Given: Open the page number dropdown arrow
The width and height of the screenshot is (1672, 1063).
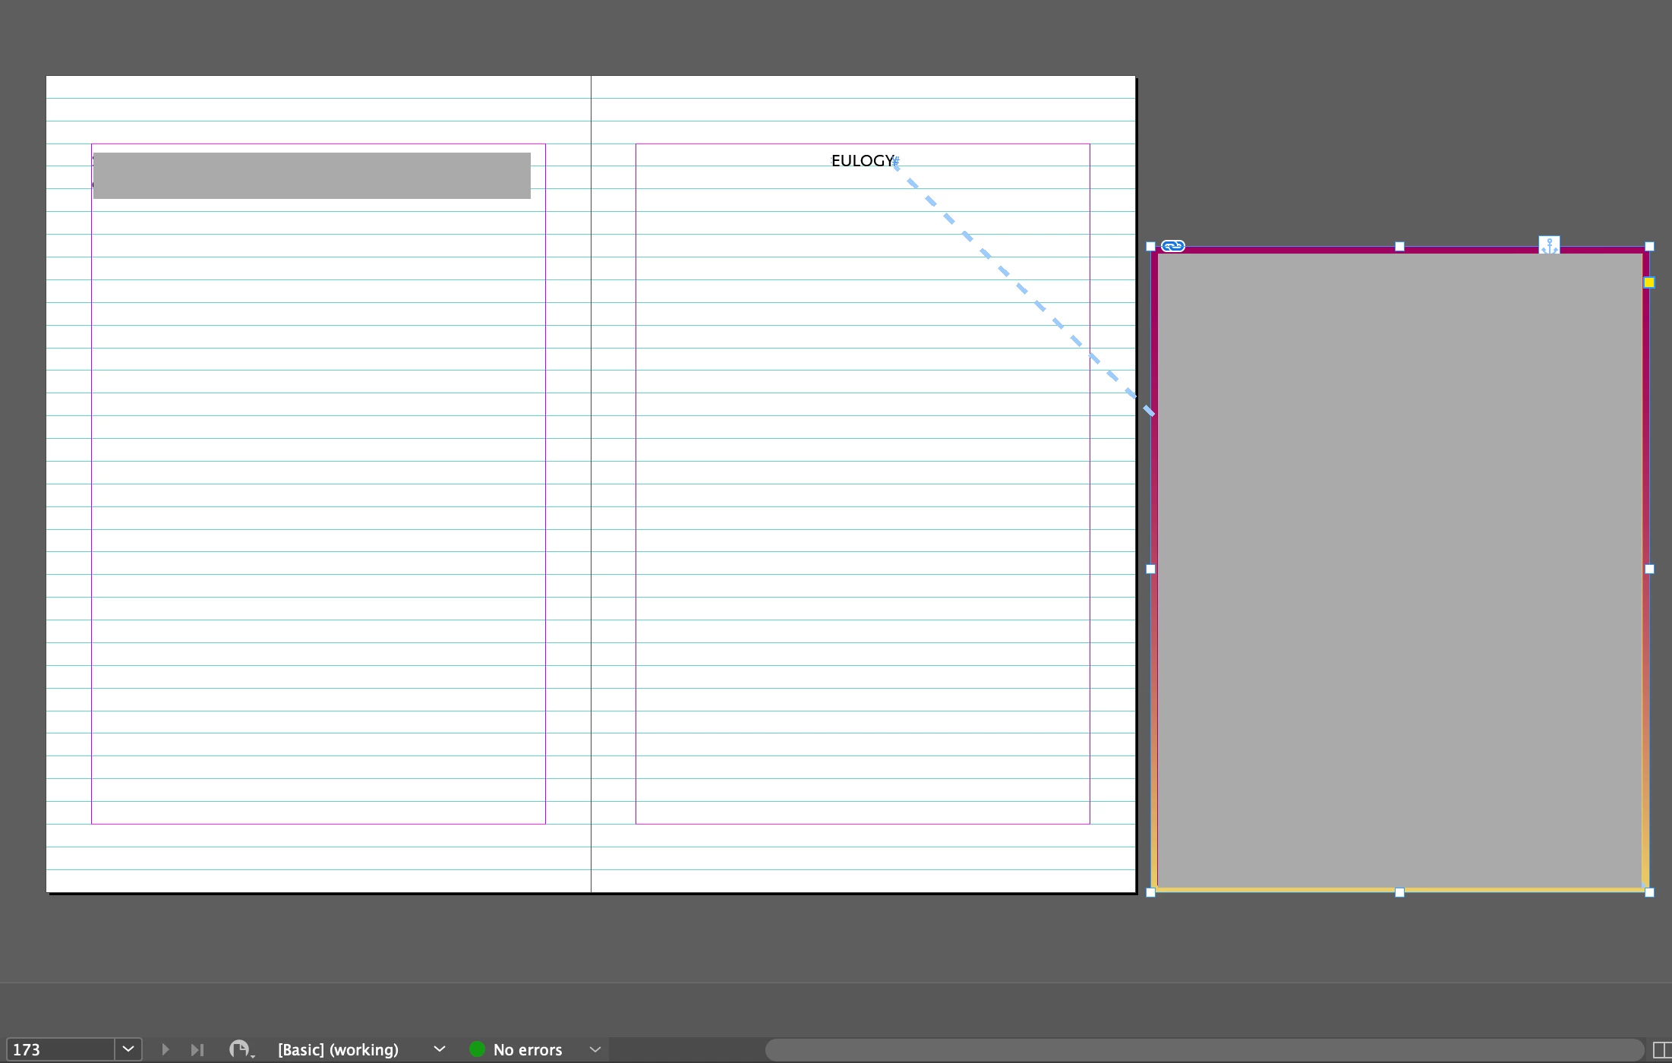Looking at the screenshot, I should 128,1049.
